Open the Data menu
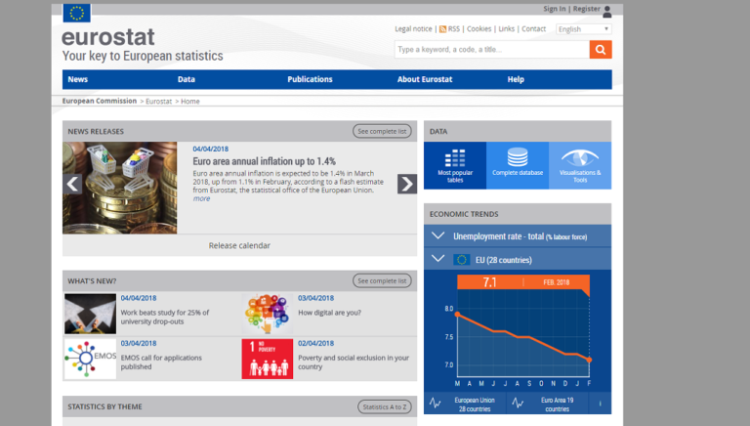The height and width of the screenshot is (426, 750). click(x=187, y=79)
